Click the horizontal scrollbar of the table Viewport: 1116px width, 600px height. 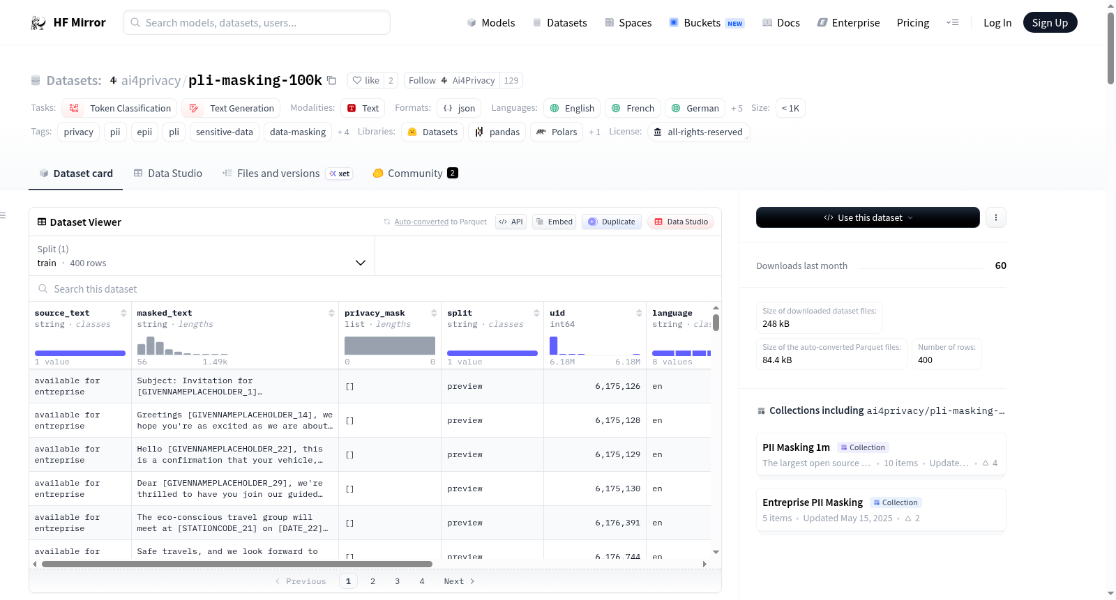(x=237, y=564)
